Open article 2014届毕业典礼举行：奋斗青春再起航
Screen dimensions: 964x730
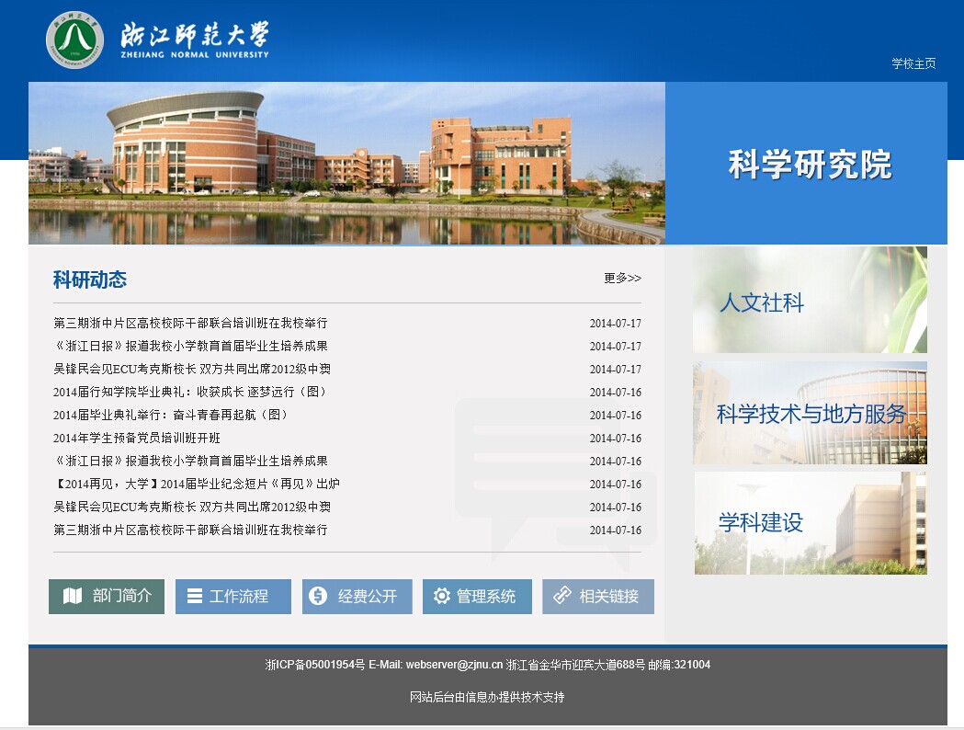click(171, 416)
